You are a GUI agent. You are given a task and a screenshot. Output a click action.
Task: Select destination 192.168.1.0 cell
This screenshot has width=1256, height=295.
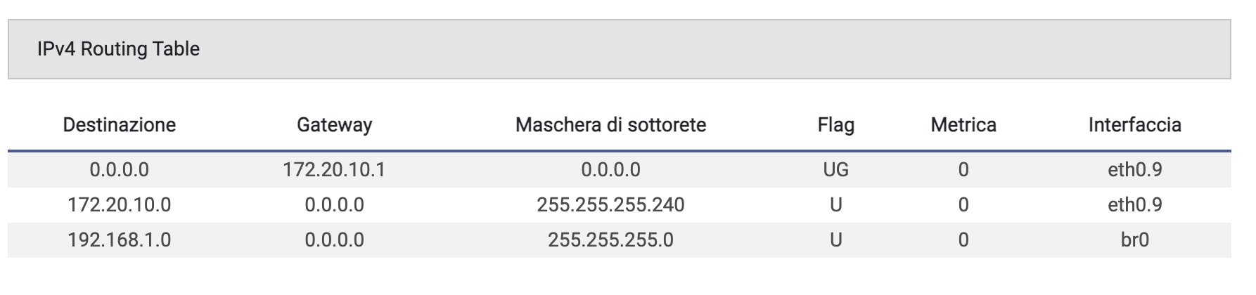120,240
